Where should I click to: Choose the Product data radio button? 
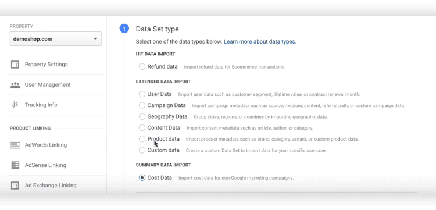142,139
